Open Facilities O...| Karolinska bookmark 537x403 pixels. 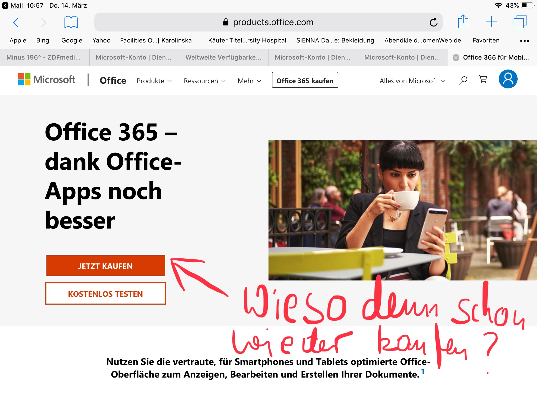click(x=156, y=40)
